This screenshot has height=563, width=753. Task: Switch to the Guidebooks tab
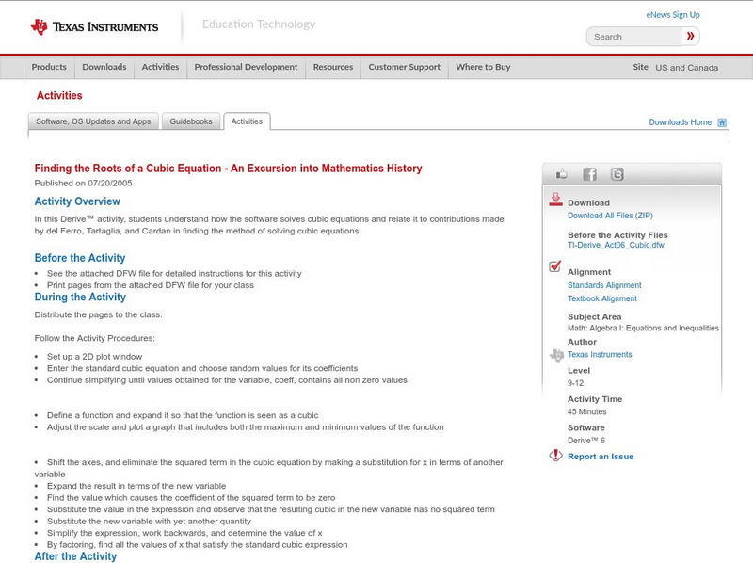click(x=191, y=121)
